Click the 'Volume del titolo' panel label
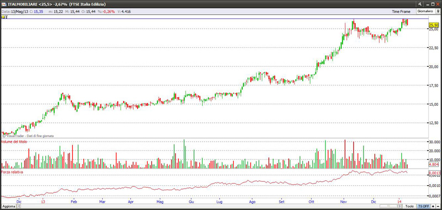 (14, 142)
